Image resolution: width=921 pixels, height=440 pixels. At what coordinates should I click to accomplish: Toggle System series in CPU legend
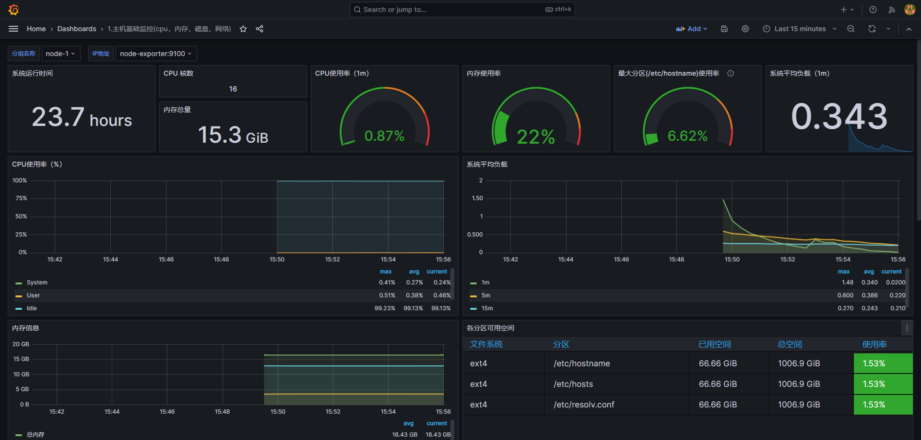pos(37,282)
